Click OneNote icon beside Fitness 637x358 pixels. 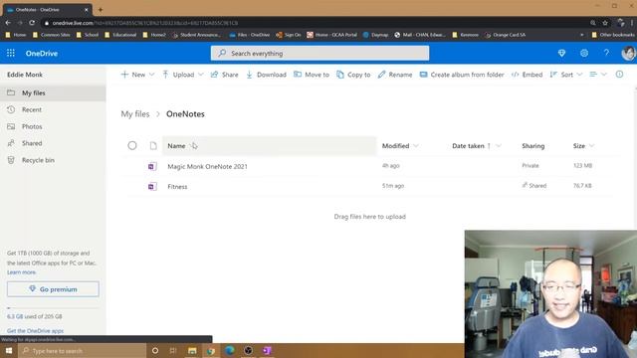click(x=152, y=187)
